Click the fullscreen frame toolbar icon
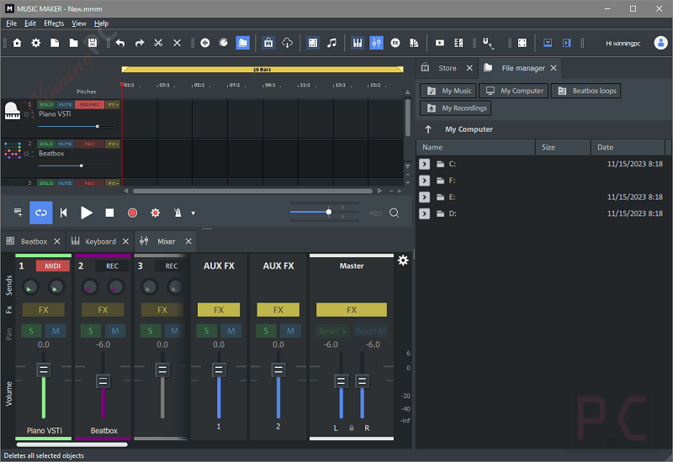 522,43
